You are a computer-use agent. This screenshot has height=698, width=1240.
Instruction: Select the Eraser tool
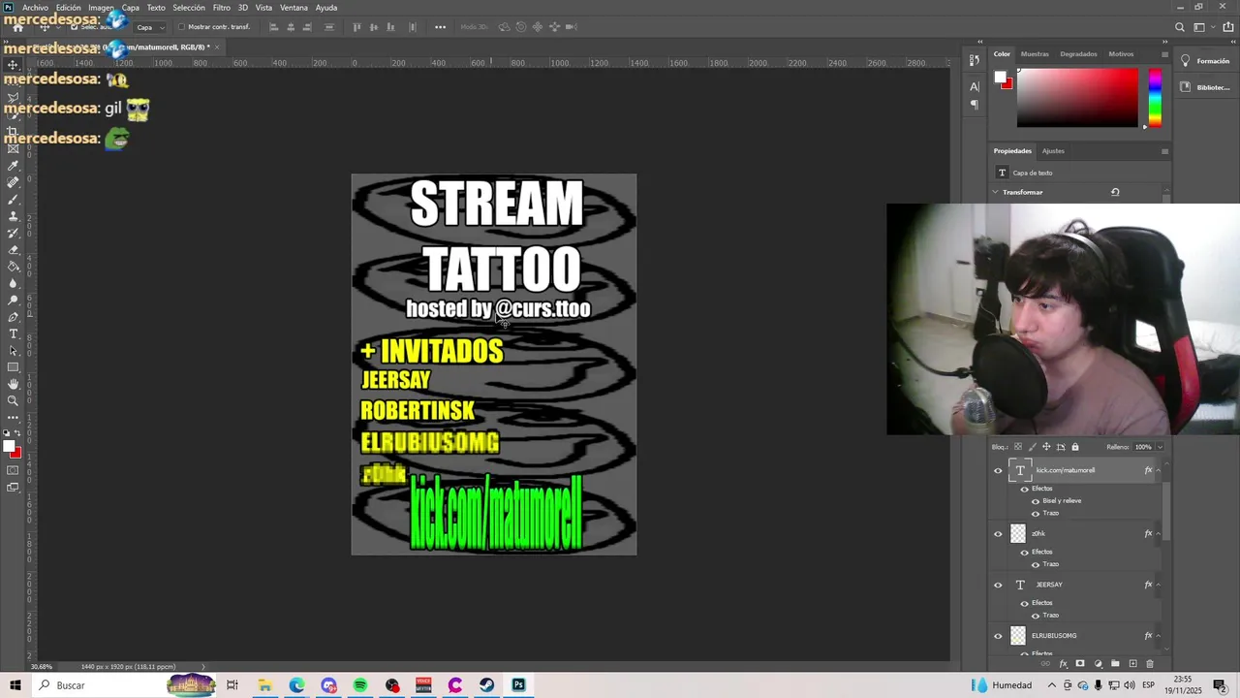[13, 249]
